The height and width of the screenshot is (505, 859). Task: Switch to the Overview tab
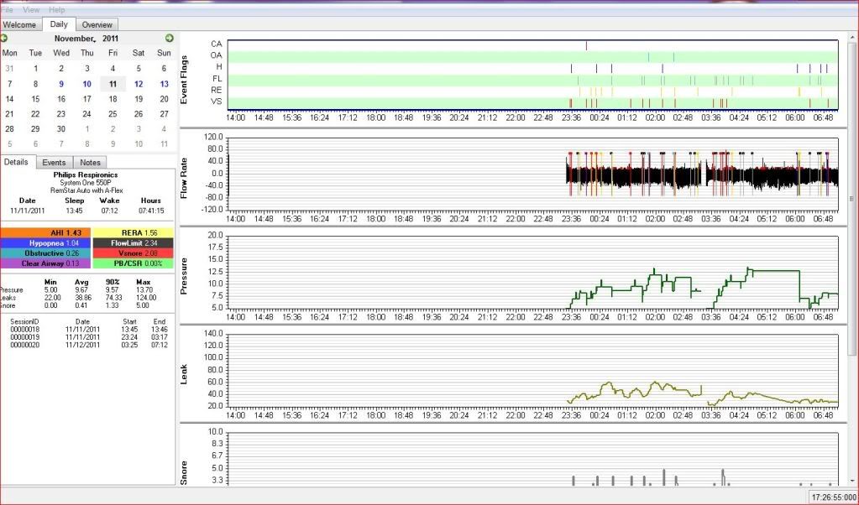(x=97, y=25)
